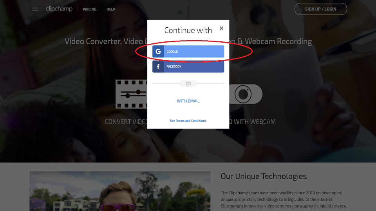Continue with Facebook button
Image resolution: width=376 pixels, height=211 pixels.
tap(188, 66)
